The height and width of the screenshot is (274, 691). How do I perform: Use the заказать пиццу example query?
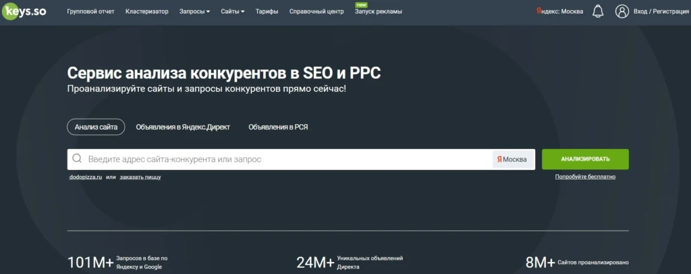(x=140, y=177)
